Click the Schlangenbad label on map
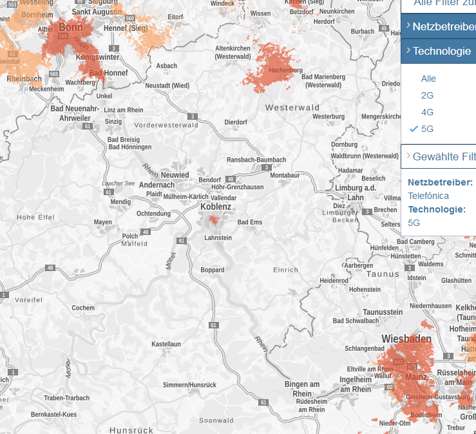 [365, 348]
